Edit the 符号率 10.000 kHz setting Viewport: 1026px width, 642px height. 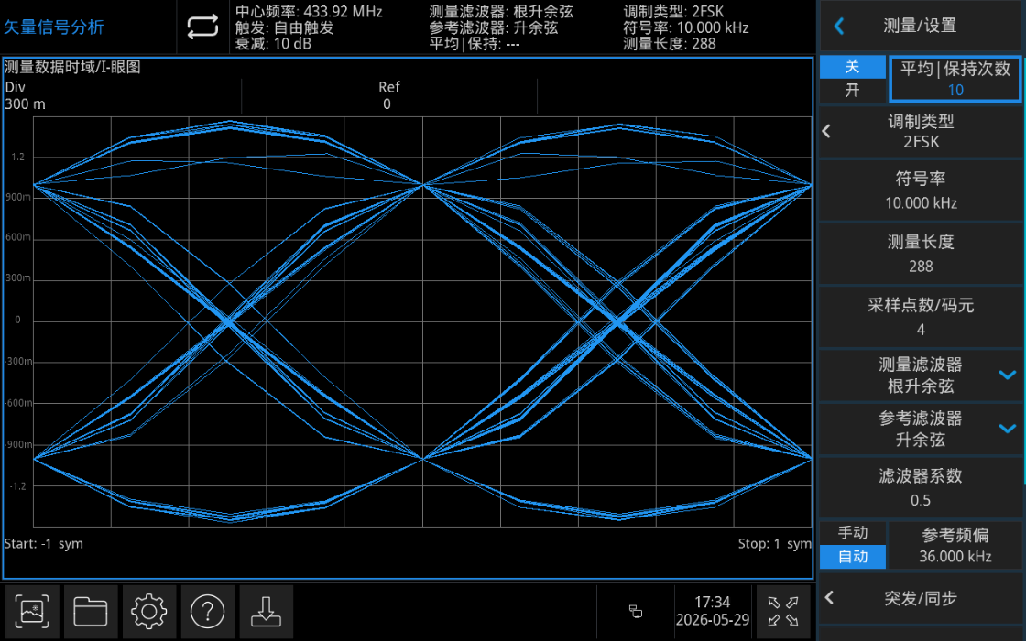click(x=920, y=190)
